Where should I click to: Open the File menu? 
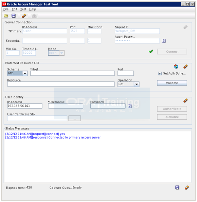click(6, 9)
